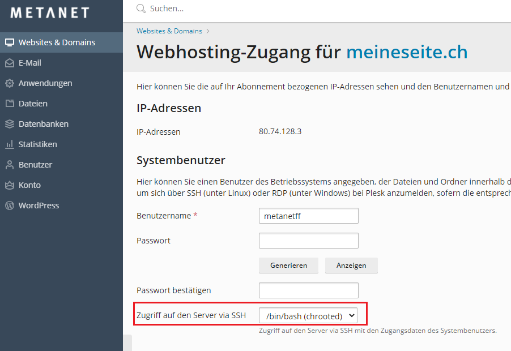This screenshot has height=351, width=511.
Task: Click the E-Mail envelope icon
Action: coord(9,63)
